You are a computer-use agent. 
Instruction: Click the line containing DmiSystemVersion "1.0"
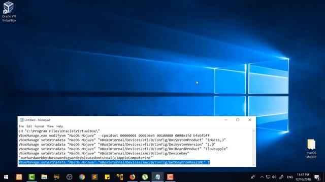(117, 145)
